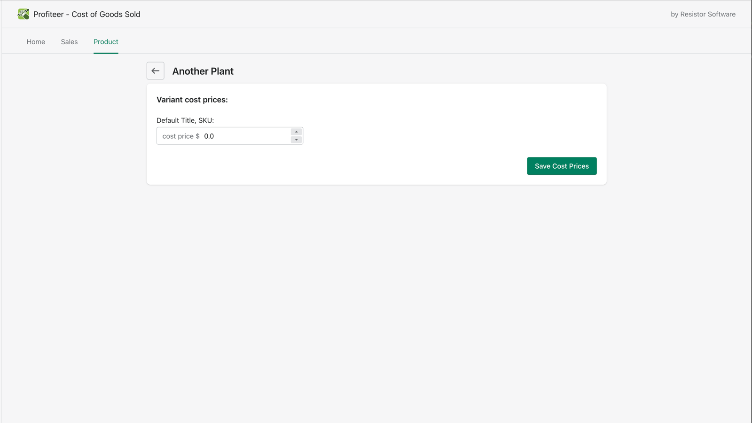Open the Home tab
The height and width of the screenshot is (423, 752).
(36, 42)
